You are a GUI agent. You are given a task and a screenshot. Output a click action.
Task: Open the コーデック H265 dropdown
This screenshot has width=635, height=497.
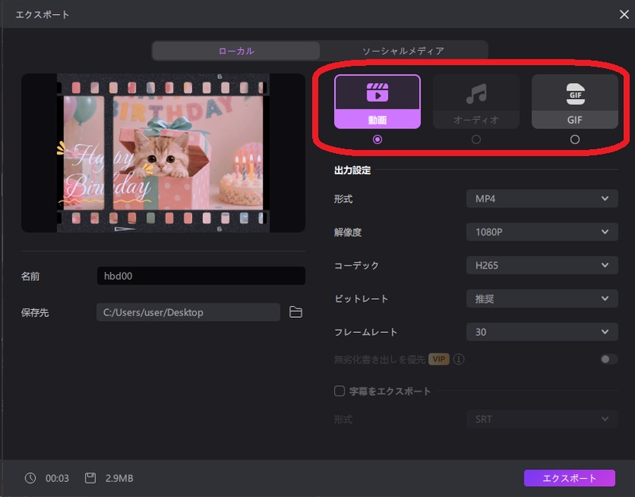[x=542, y=266]
